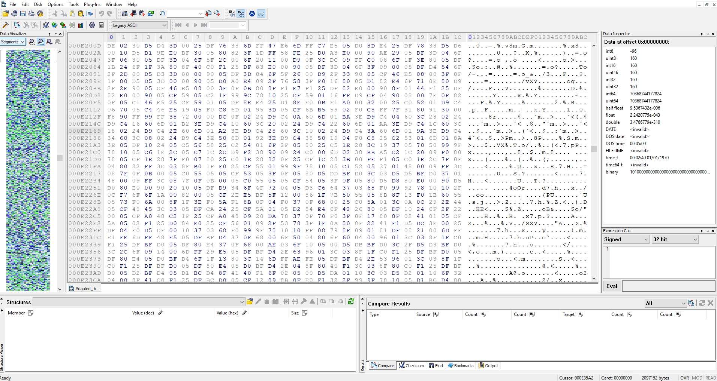The height and width of the screenshot is (381, 717).
Task: Click the Open Structure folder icon
Action: pos(250,302)
